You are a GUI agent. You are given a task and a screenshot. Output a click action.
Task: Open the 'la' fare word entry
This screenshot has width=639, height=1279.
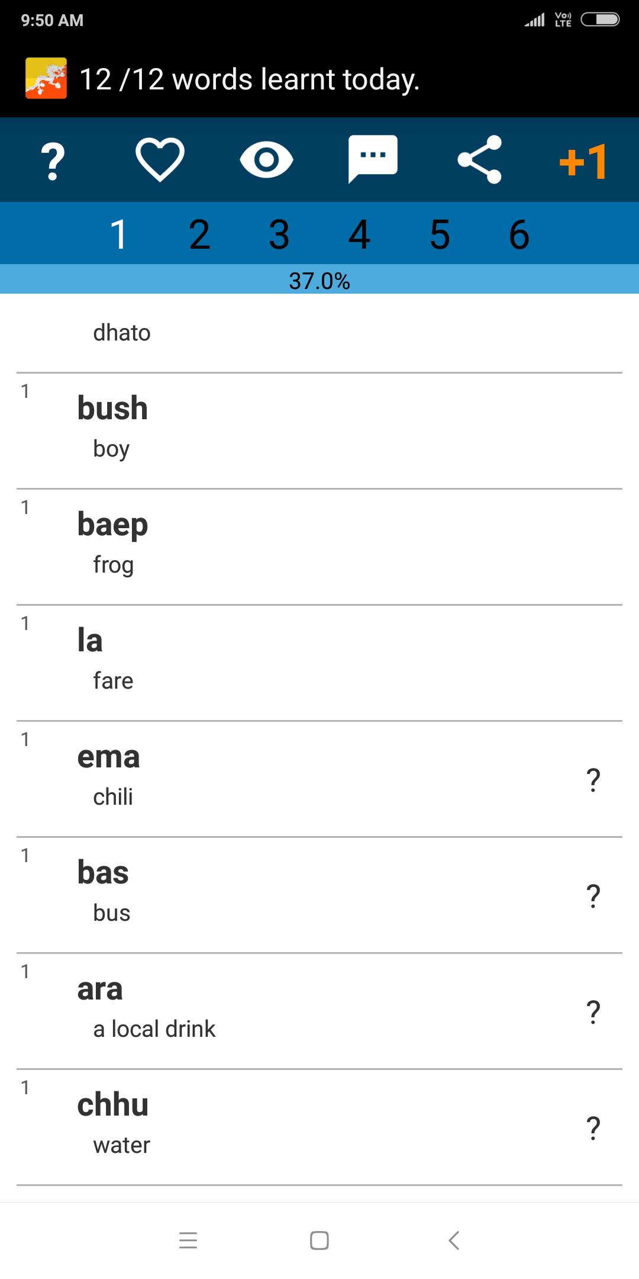click(x=319, y=663)
